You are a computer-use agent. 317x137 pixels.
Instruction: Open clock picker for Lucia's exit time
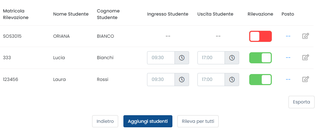tap(232, 58)
